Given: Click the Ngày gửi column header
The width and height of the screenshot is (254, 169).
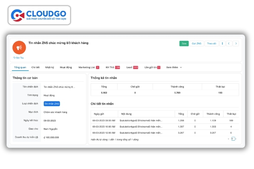Looking at the screenshot, I should 99,114.
